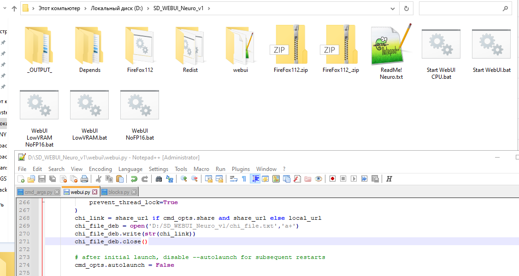This screenshot has width=519, height=276.
Task: Open Find via the binoculars icon
Action: [159, 179]
